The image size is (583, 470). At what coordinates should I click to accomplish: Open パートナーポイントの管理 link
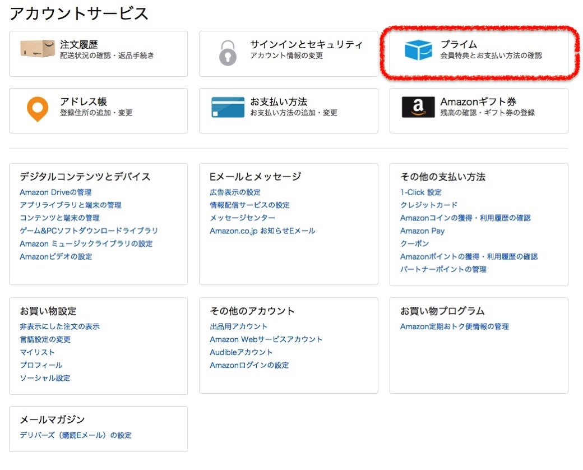tap(443, 269)
